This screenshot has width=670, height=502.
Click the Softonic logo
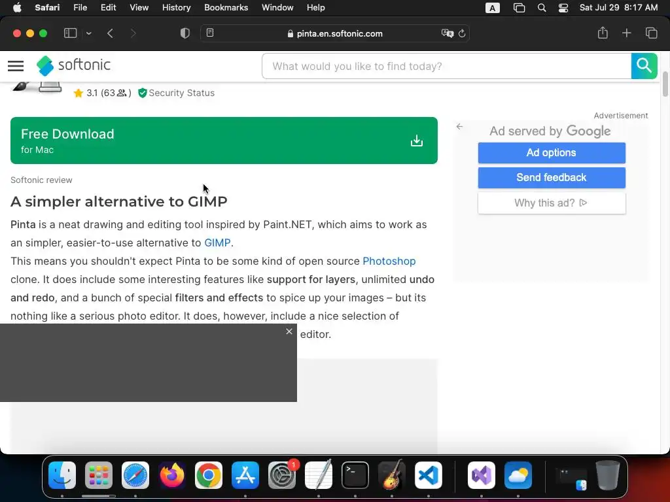[x=73, y=65]
